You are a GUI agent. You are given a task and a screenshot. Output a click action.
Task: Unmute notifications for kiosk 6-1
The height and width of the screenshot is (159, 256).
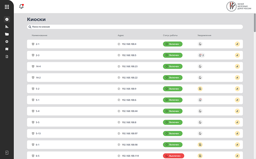[200, 145]
